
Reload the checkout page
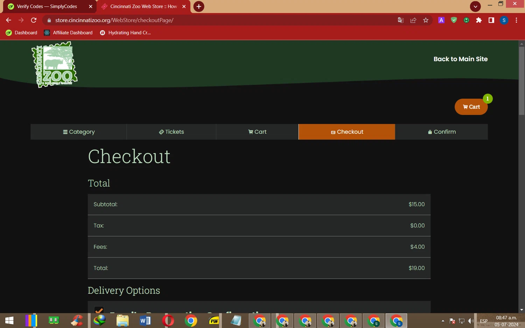click(34, 20)
